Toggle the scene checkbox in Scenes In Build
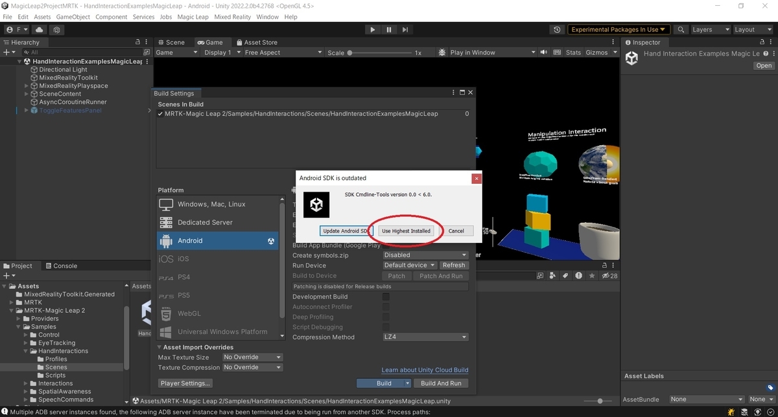 [160, 114]
